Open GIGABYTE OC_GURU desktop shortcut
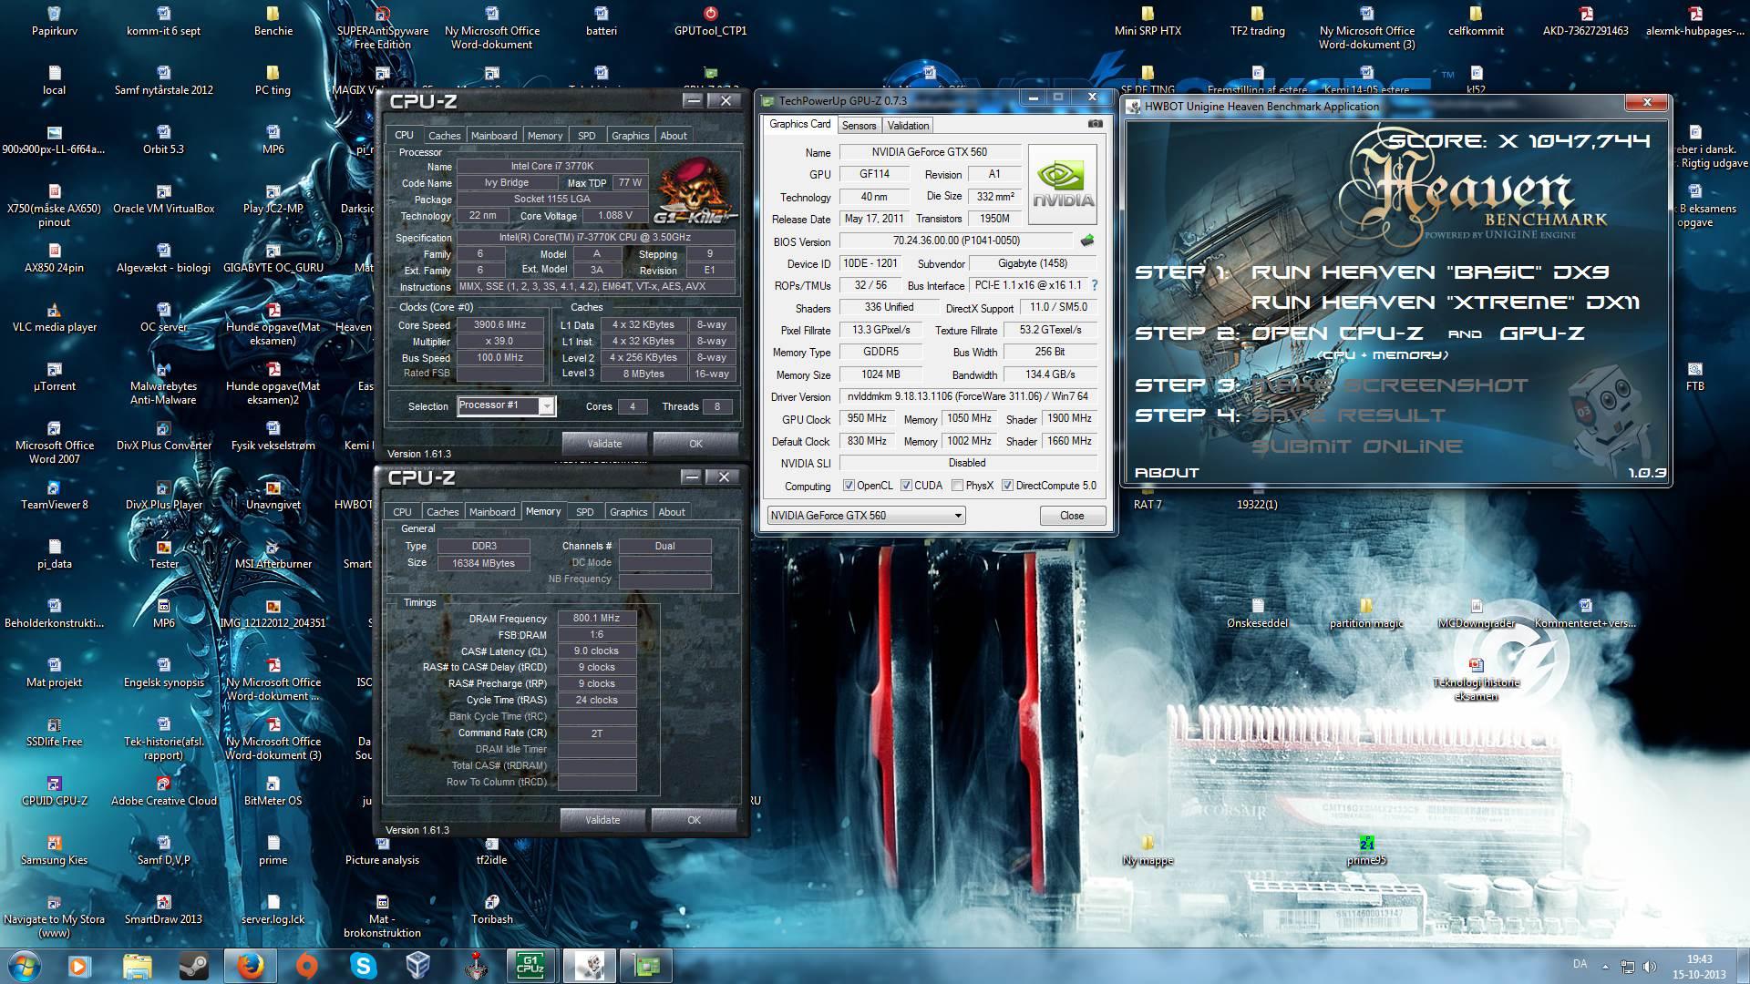1750x984 pixels. pyautogui.click(x=273, y=258)
